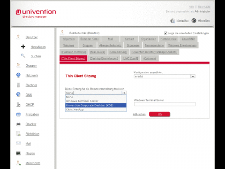This screenshot has height=169, width=225.
Task: Open the [Mail-Quota] tab
Action: (97, 52)
